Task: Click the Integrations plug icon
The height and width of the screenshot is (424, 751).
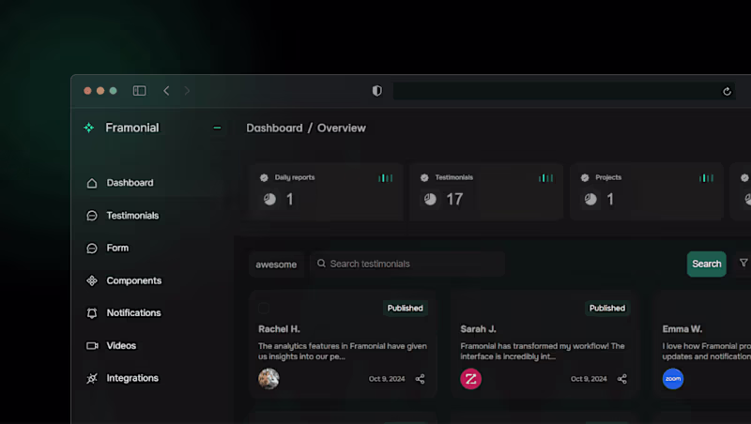Action: pos(92,379)
